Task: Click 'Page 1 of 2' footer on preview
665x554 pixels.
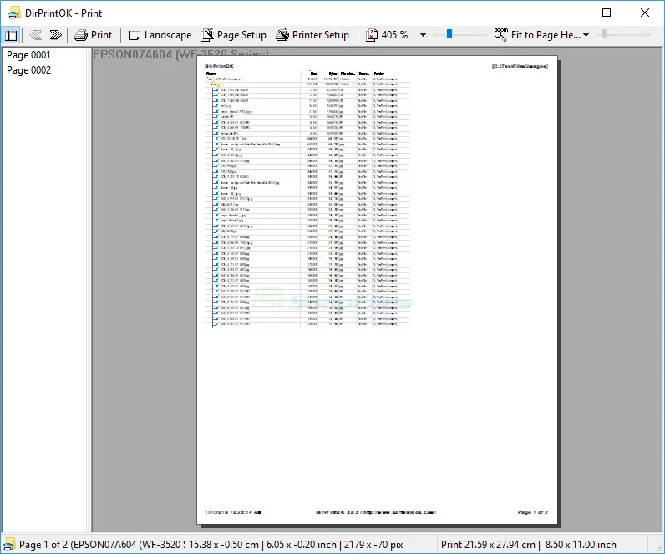Action: click(x=533, y=512)
